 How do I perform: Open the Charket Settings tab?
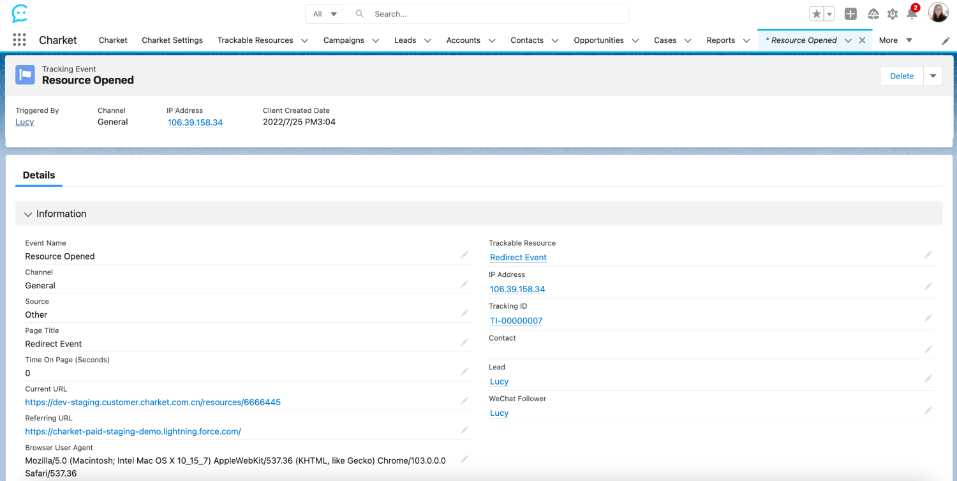[x=172, y=40]
